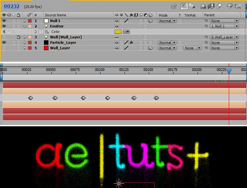
Task: Click the Source Name column header
Action: 55,15
